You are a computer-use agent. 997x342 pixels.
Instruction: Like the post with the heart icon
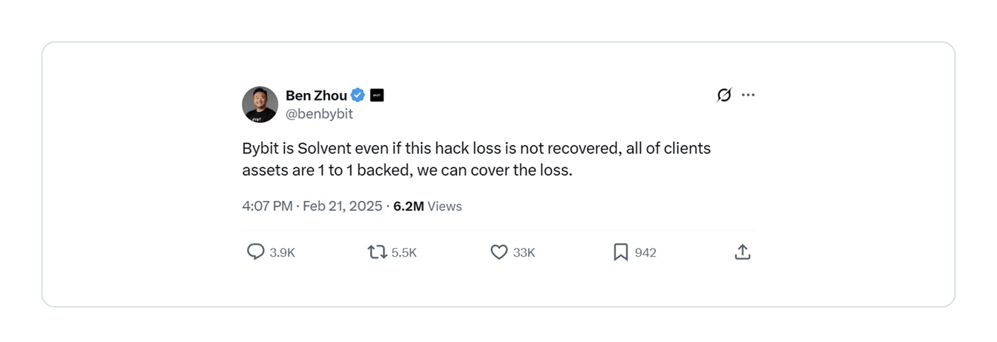(x=498, y=253)
